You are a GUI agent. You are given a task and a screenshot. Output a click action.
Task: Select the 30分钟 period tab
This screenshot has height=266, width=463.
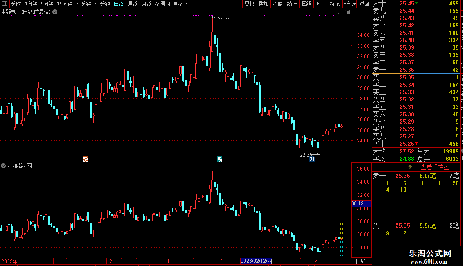click(x=83, y=4)
